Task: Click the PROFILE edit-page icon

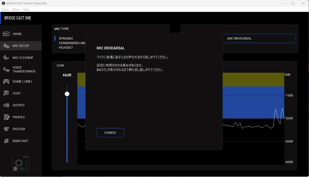Action: coord(7,117)
